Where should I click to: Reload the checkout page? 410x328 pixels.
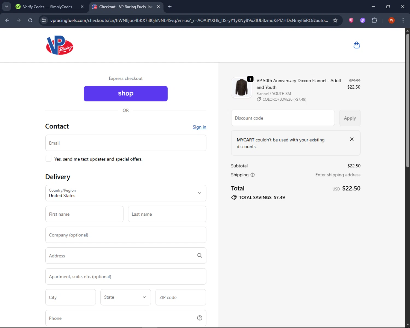[x=30, y=20]
